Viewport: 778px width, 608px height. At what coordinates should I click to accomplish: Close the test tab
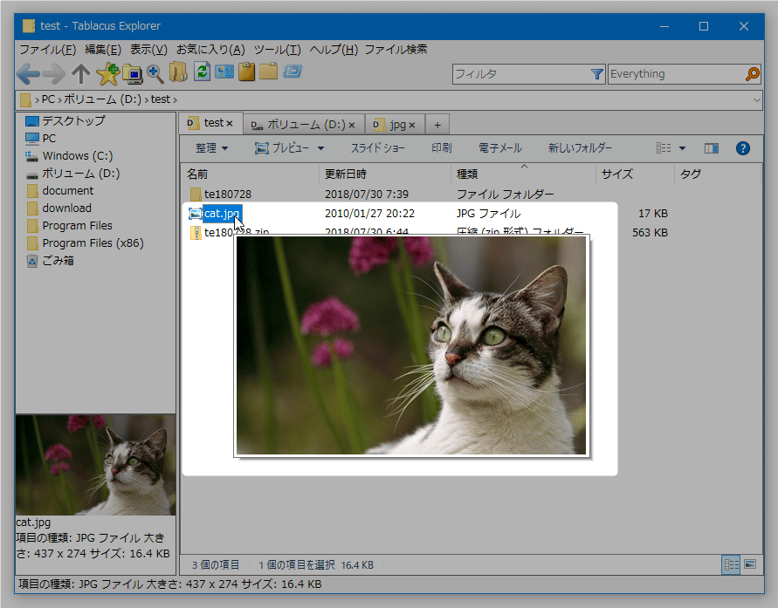pyautogui.click(x=230, y=123)
